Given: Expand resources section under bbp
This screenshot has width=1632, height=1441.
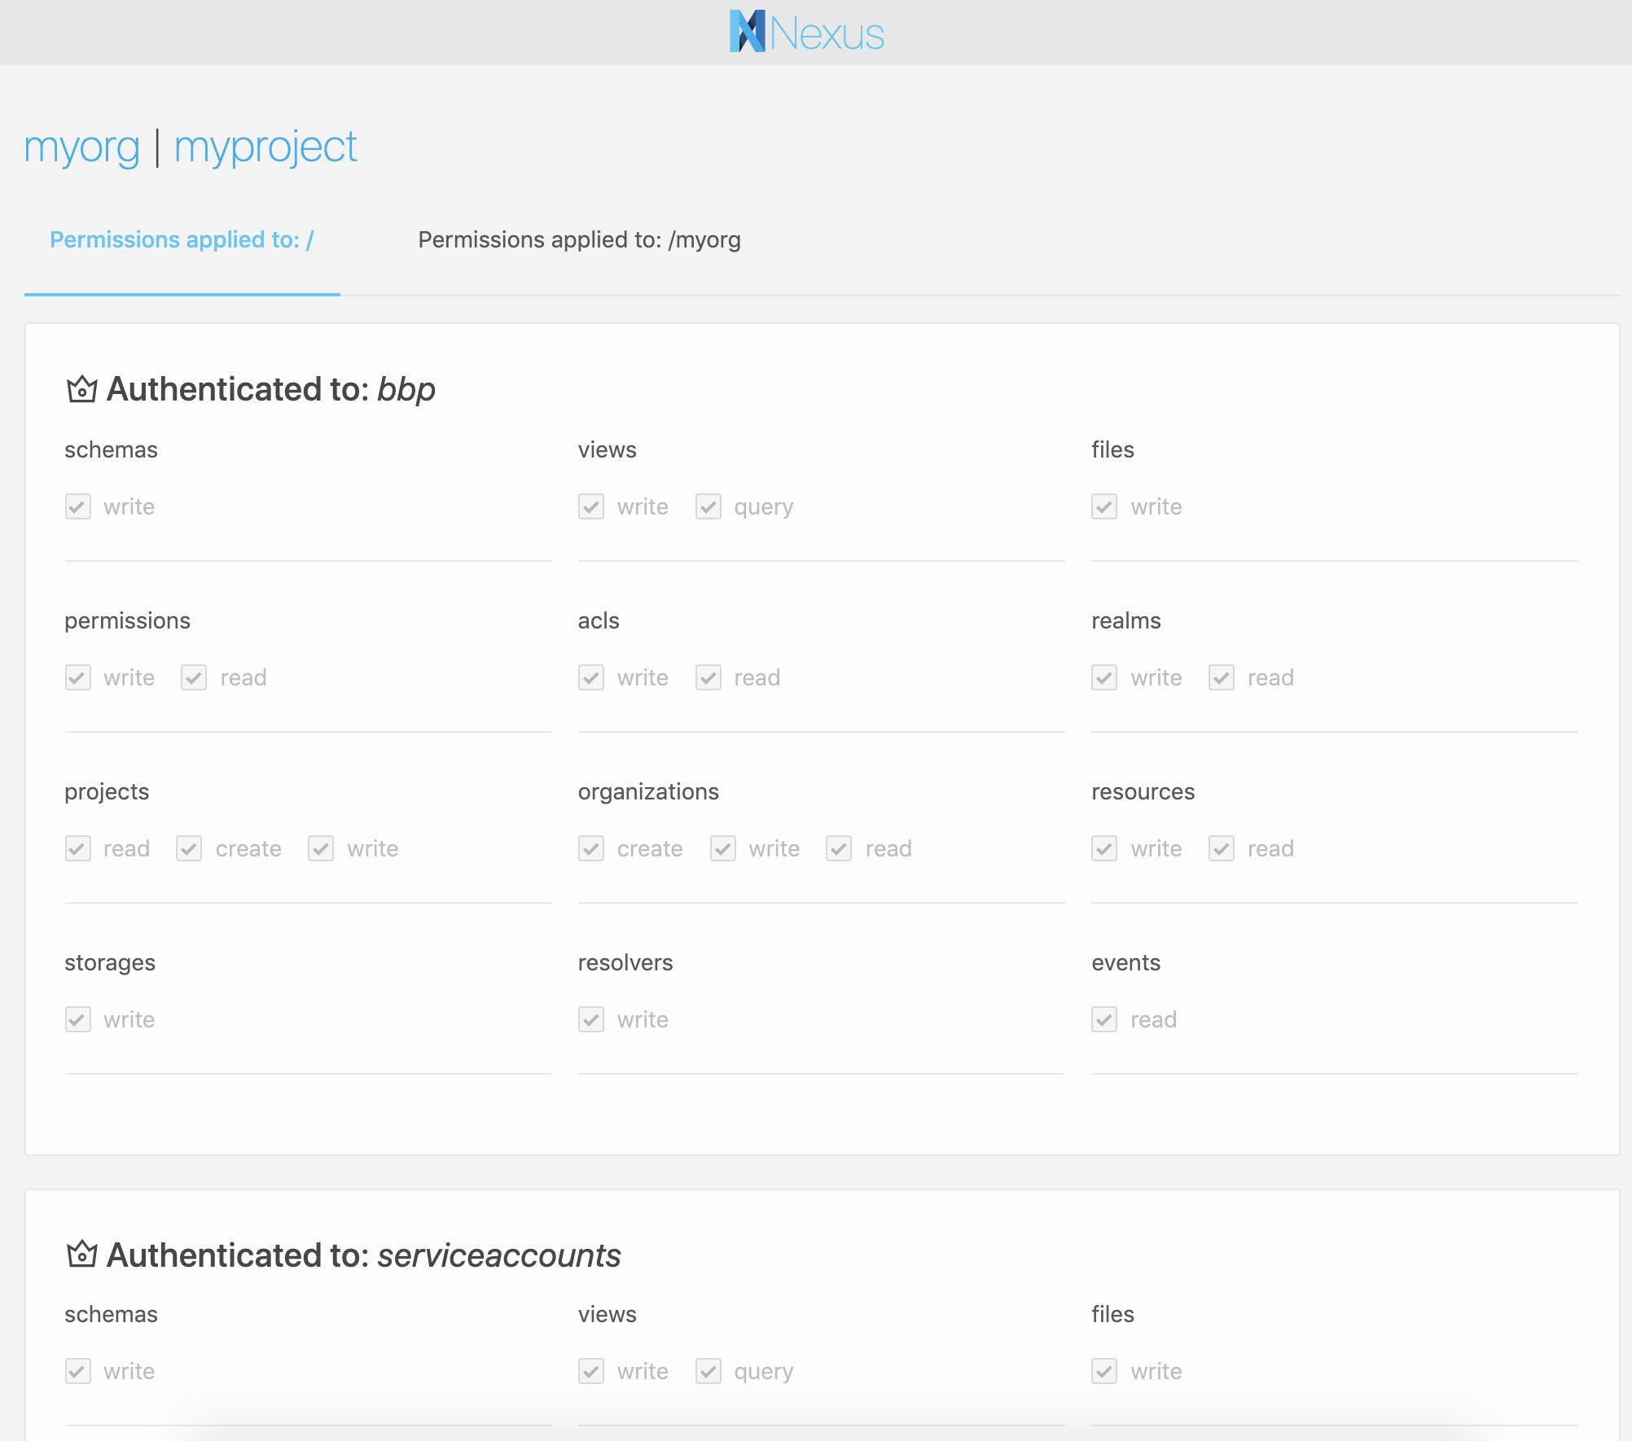Looking at the screenshot, I should click(1143, 790).
